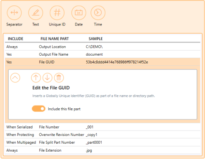Select the File Number row
205x159 pixels.
102,127
